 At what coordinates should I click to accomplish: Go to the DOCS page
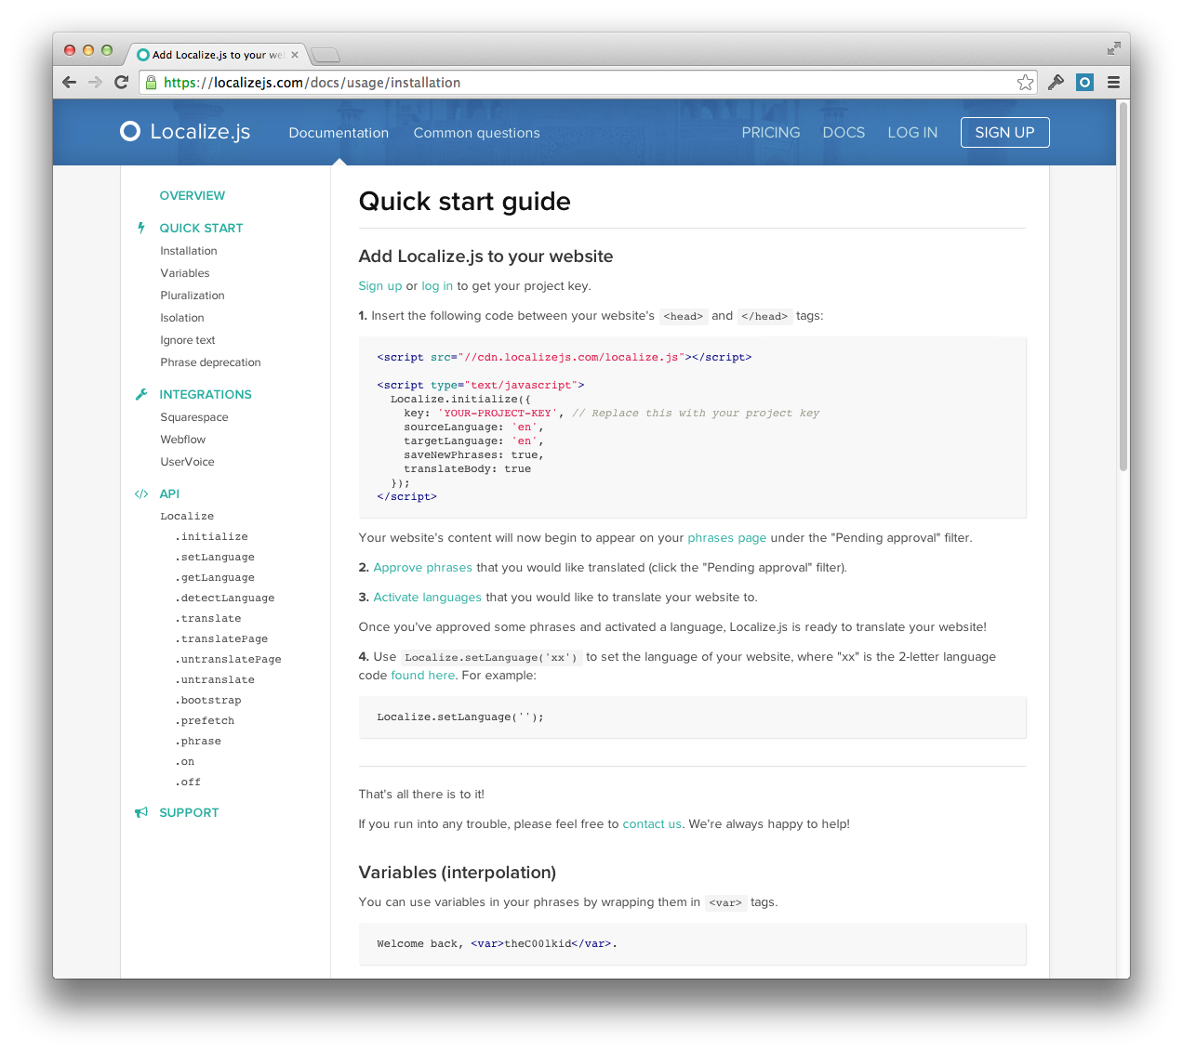(x=844, y=133)
